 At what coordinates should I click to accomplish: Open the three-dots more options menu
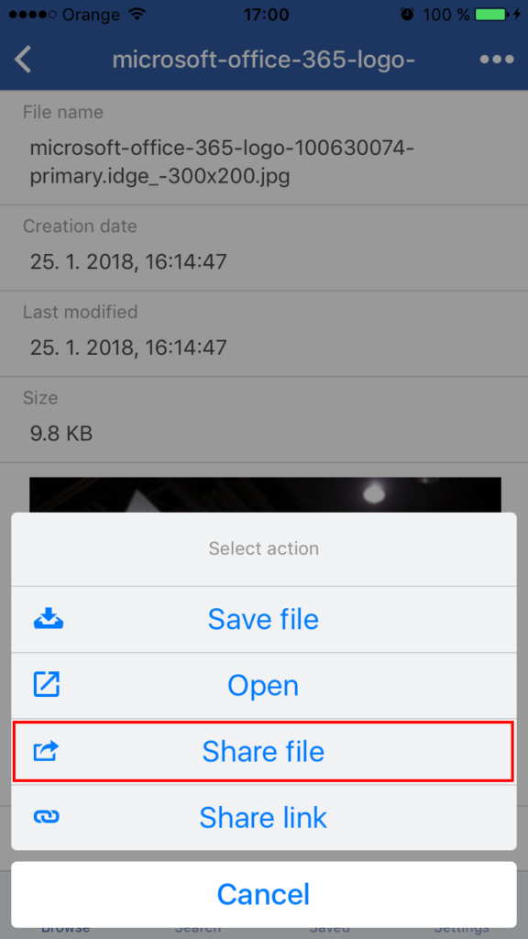pyautogui.click(x=497, y=60)
